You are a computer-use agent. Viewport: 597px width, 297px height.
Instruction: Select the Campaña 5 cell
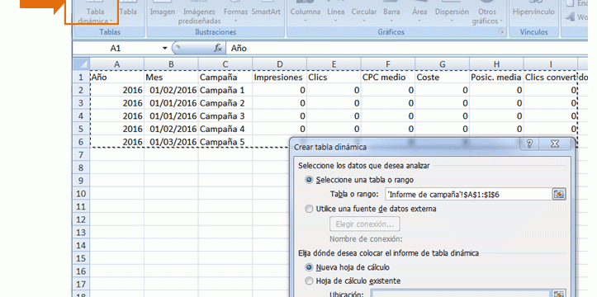225,142
